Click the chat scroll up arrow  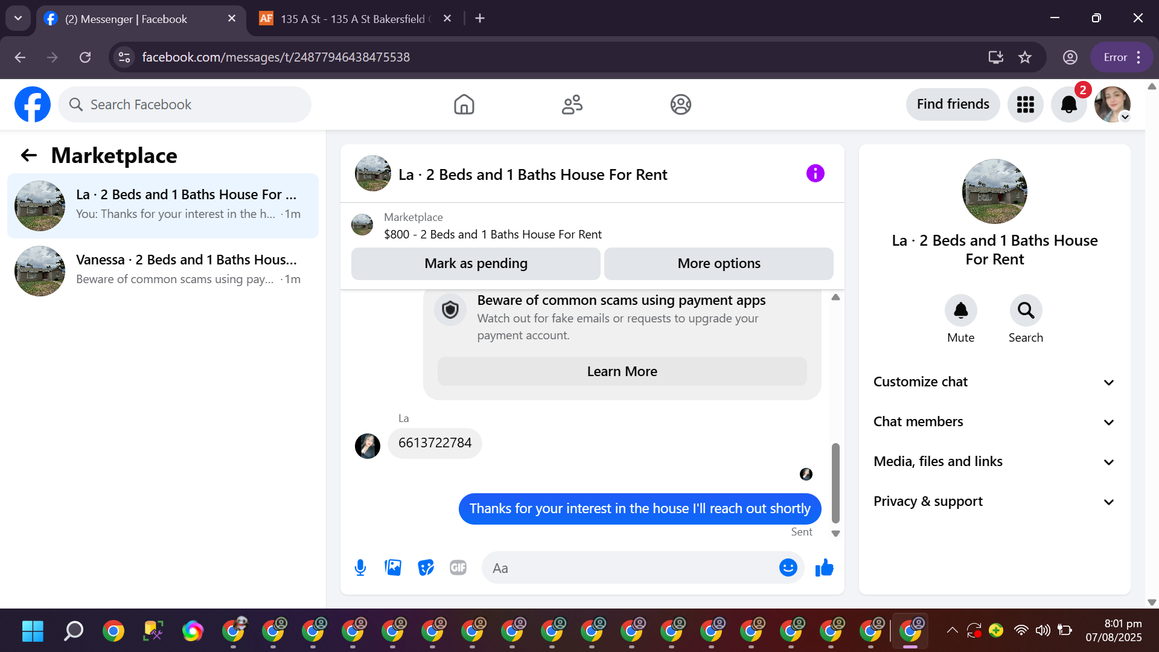[x=835, y=297]
